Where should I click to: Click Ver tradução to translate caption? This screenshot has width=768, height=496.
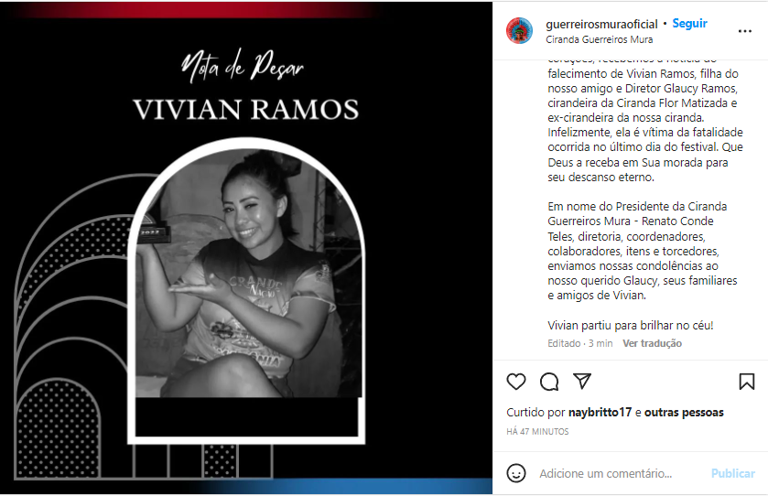[x=652, y=343]
